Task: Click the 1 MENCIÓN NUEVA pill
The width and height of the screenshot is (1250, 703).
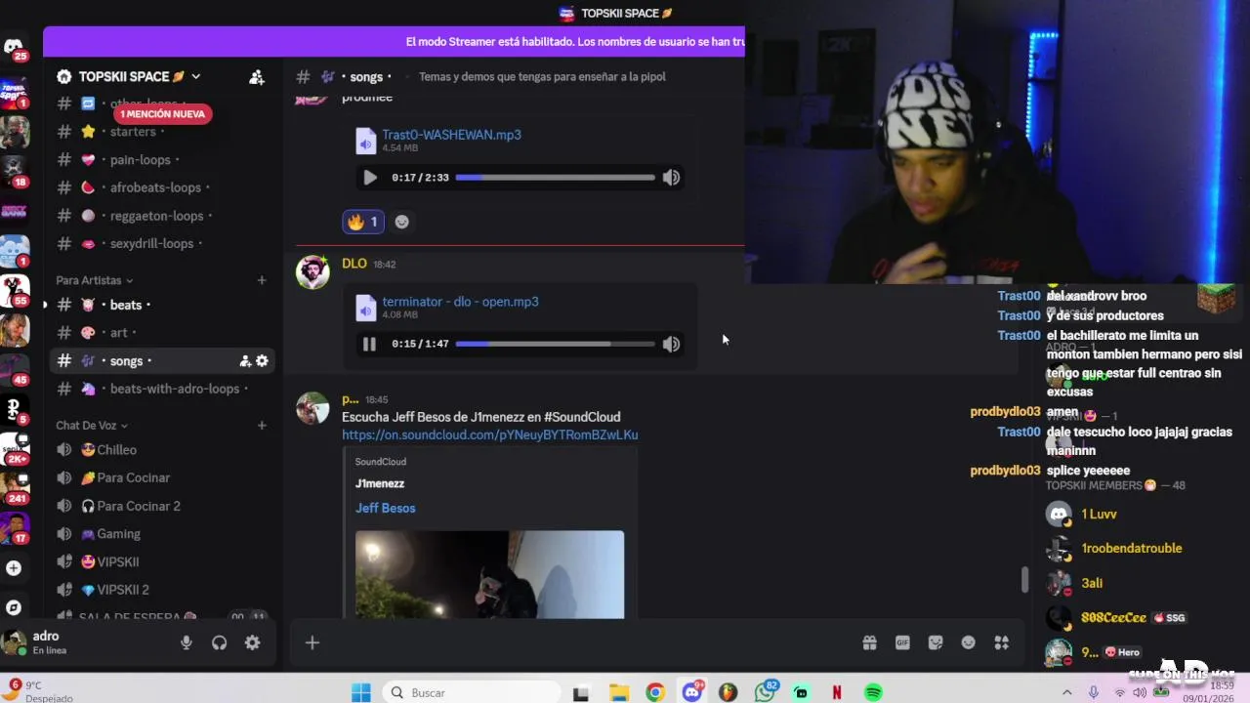Action: [163, 114]
